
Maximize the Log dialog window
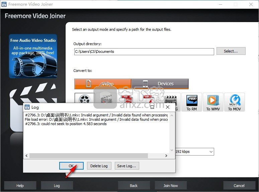click(x=152, y=107)
